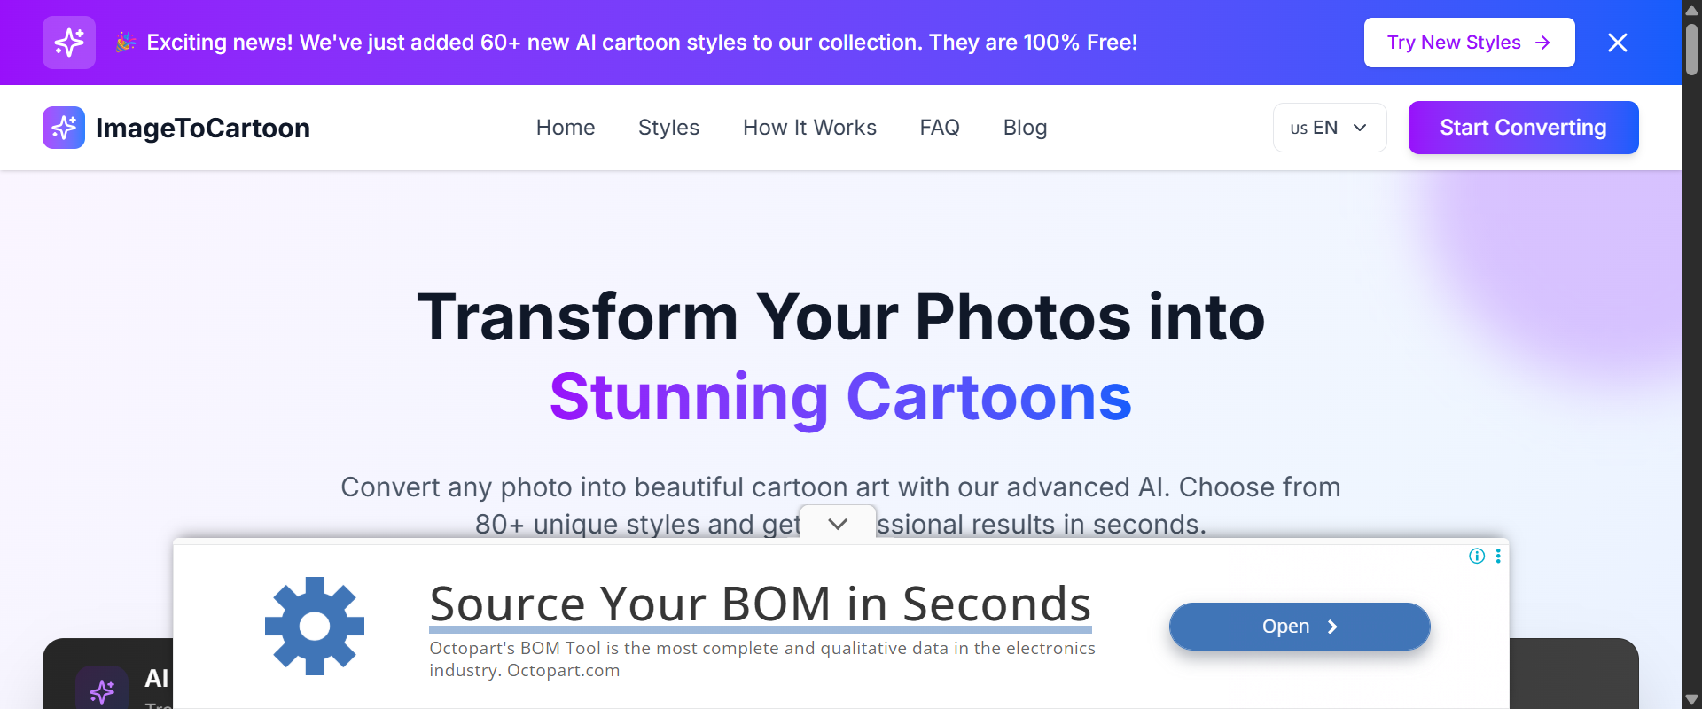Click the party emoji in the announcement banner
This screenshot has width=1702, height=709.
(125, 42)
